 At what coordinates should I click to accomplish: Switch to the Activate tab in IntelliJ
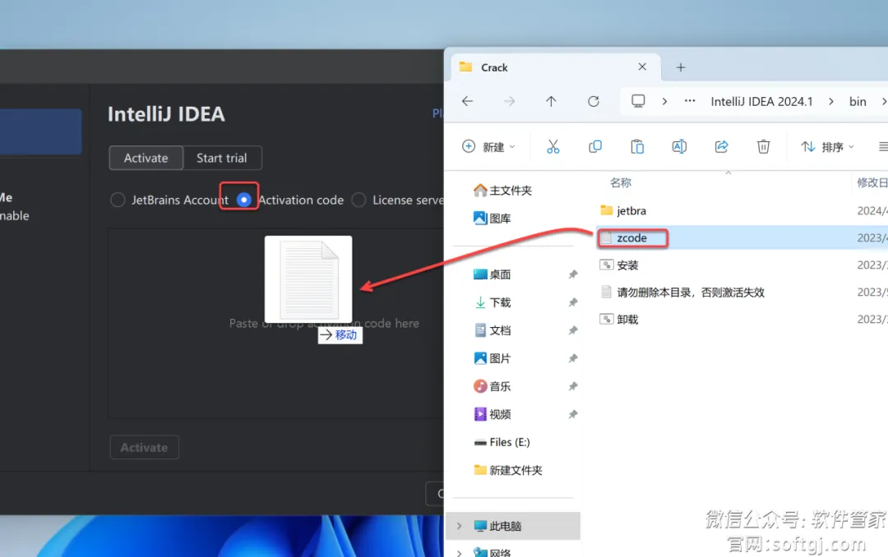146,158
